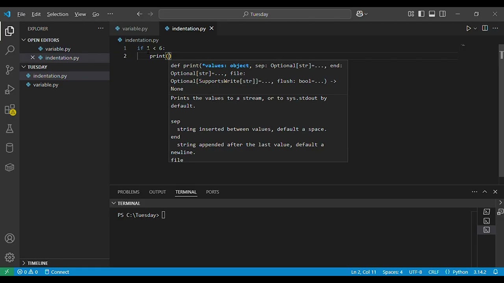
Task: Open the File menu
Action: (x=21, y=14)
